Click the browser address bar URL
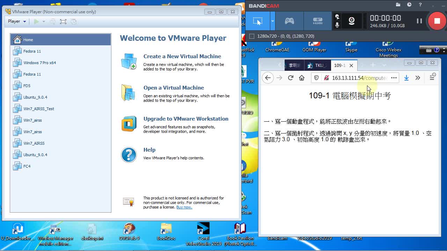 [x=359, y=78]
